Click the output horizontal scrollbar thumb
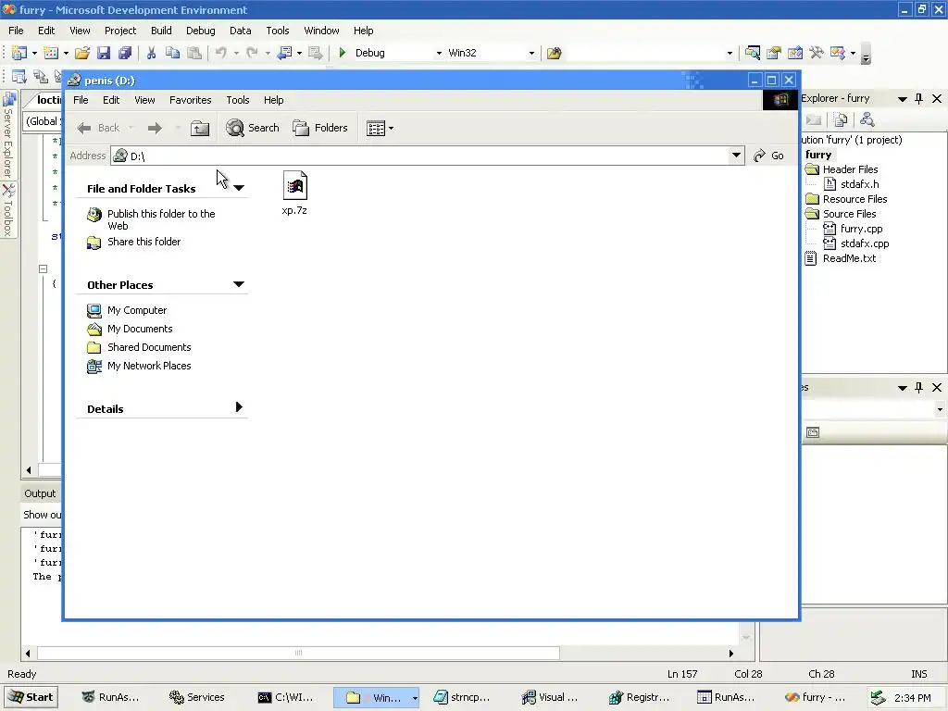The width and height of the screenshot is (948, 711). [298, 653]
